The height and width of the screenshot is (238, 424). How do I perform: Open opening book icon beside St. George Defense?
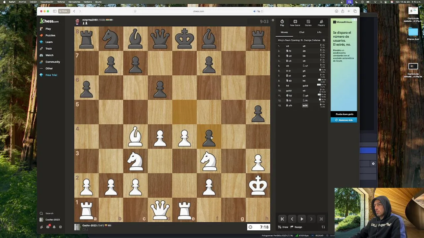click(x=324, y=40)
